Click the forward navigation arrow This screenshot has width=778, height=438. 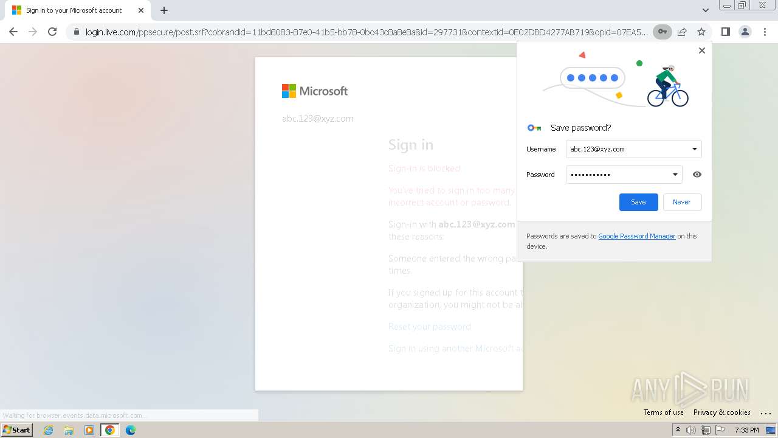pos(33,32)
